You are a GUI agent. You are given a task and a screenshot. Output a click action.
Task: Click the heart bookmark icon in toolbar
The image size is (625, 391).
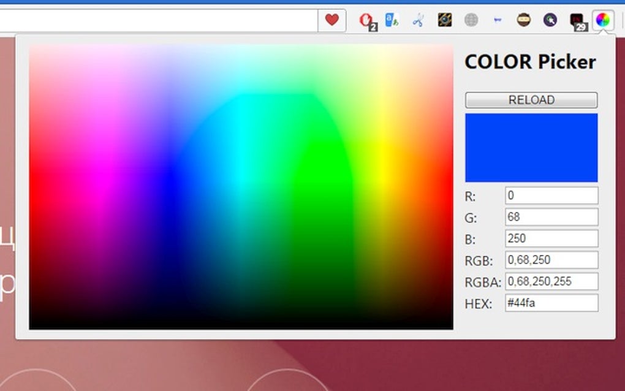pyautogui.click(x=331, y=20)
